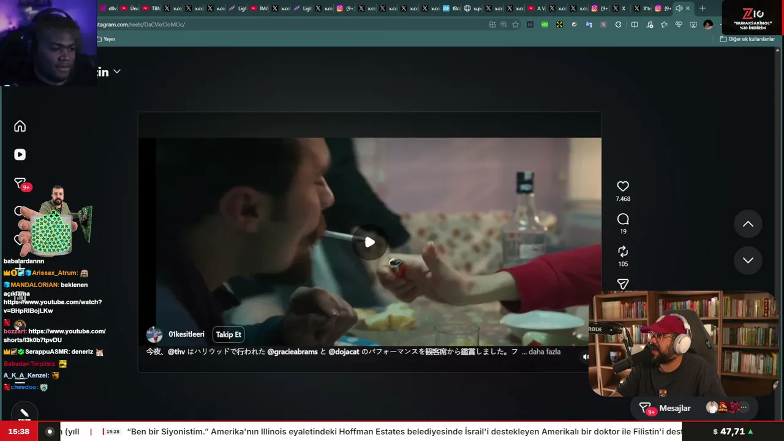
Task: Close the active Instagram tab
Action: click(688, 9)
